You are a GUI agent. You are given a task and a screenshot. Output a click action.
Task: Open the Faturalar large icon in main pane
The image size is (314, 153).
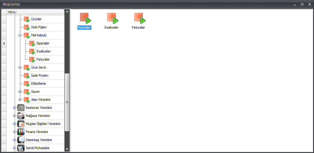click(140, 18)
